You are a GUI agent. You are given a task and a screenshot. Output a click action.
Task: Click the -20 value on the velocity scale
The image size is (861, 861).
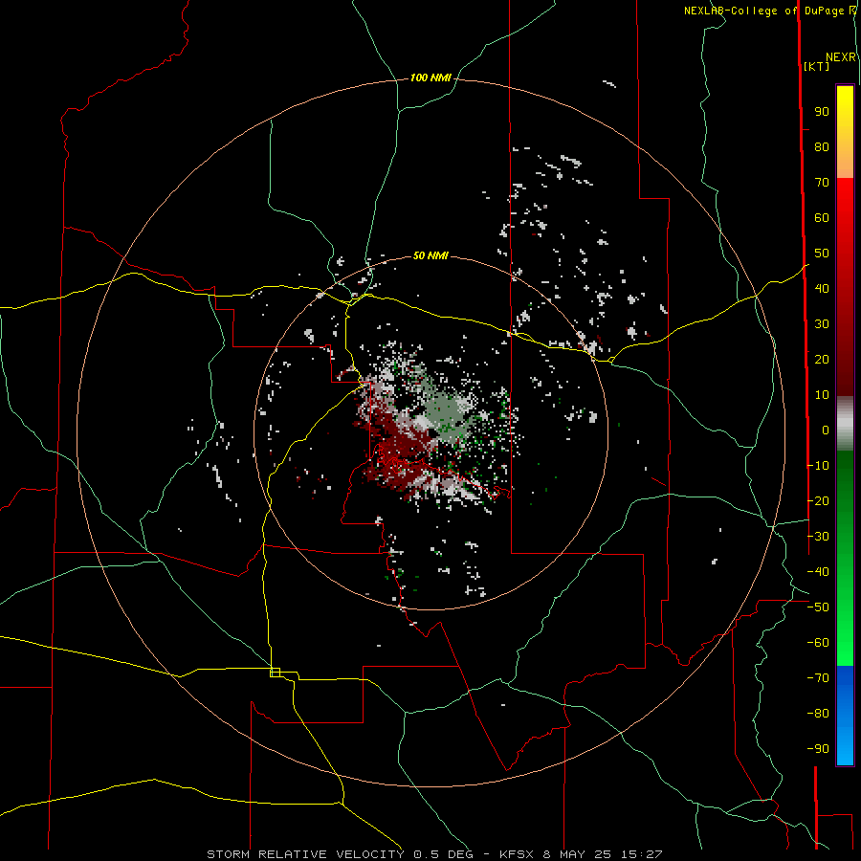point(818,501)
